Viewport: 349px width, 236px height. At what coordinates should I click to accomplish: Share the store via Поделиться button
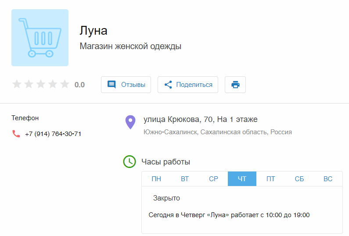(x=188, y=85)
